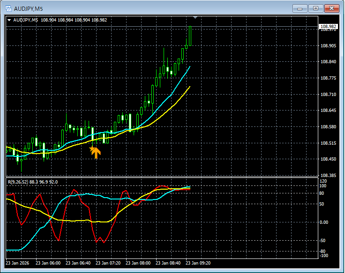Click the chart shift triangle marker
The width and height of the screenshot is (345, 273).
click(x=195, y=17)
